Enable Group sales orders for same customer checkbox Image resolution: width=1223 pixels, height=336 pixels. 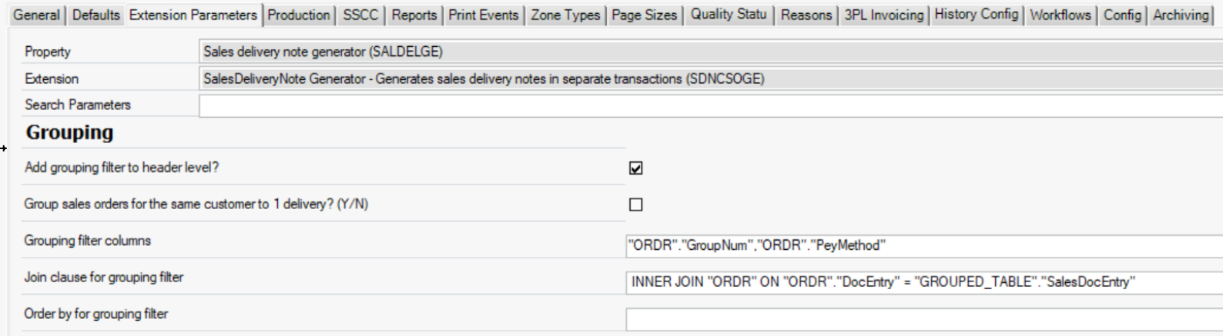pos(635,205)
